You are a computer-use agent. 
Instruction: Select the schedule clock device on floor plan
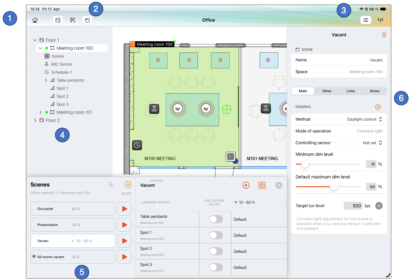tap(137, 145)
